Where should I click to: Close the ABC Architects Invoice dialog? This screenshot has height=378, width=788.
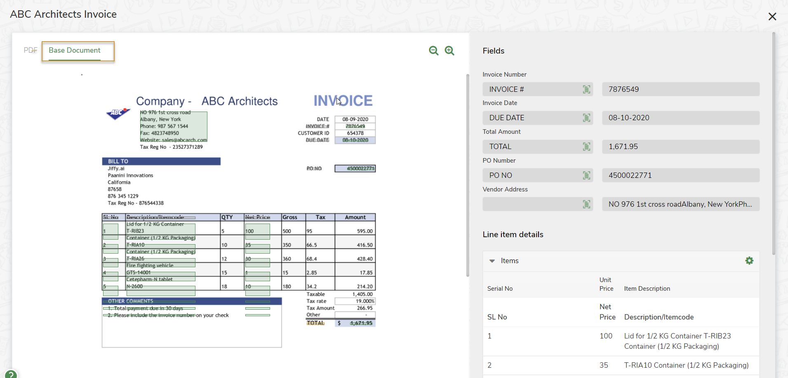[x=772, y=16]
